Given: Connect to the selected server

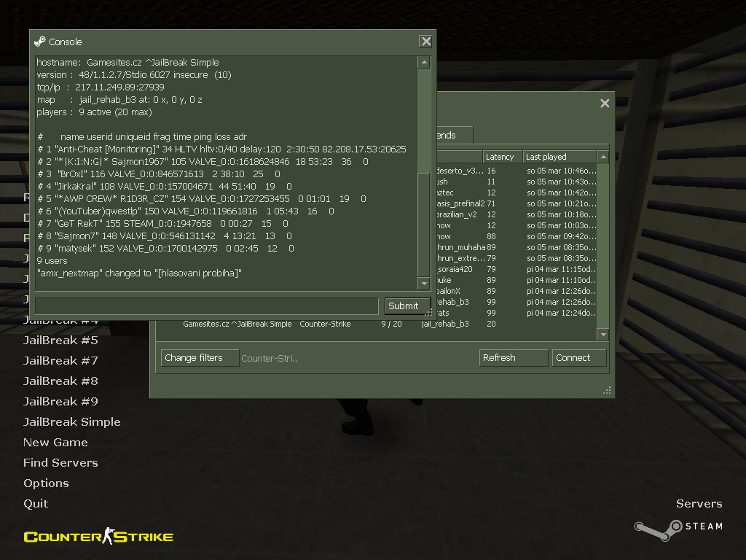Looking at the screenshot, I should [x=579, y=357].
